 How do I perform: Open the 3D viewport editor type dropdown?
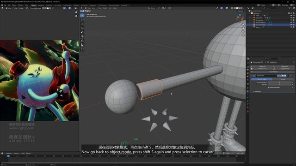coord(82,8)
